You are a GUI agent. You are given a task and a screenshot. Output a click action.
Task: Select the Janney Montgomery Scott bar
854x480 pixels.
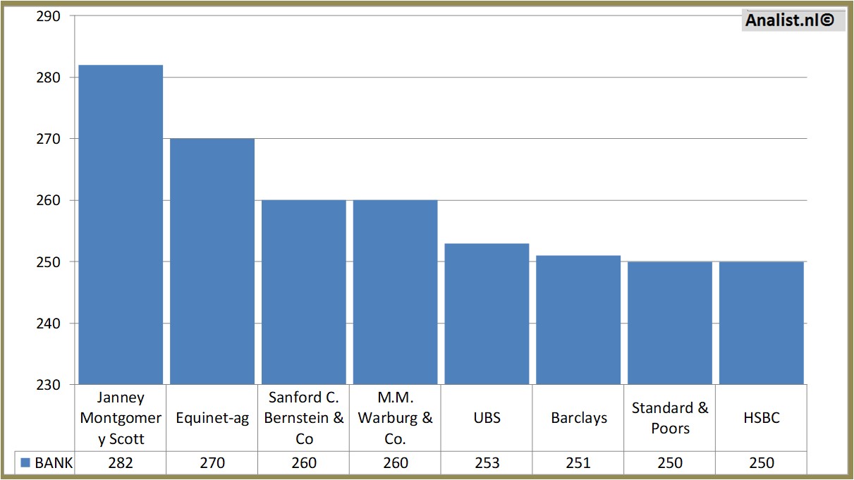(x=121, y=224)
